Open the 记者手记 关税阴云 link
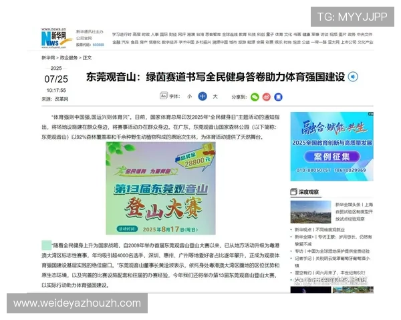 332,262
